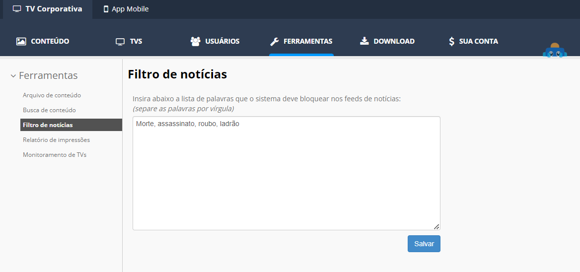Collapse the Ferramentas sidebar chevron
580x272 pixels.
(x=13, y=76)
